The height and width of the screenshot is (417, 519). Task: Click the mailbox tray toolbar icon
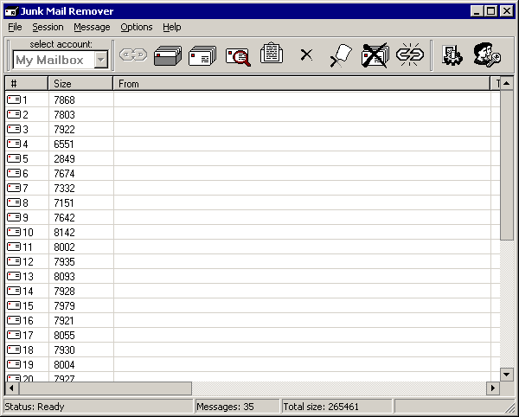click(168, 55)
